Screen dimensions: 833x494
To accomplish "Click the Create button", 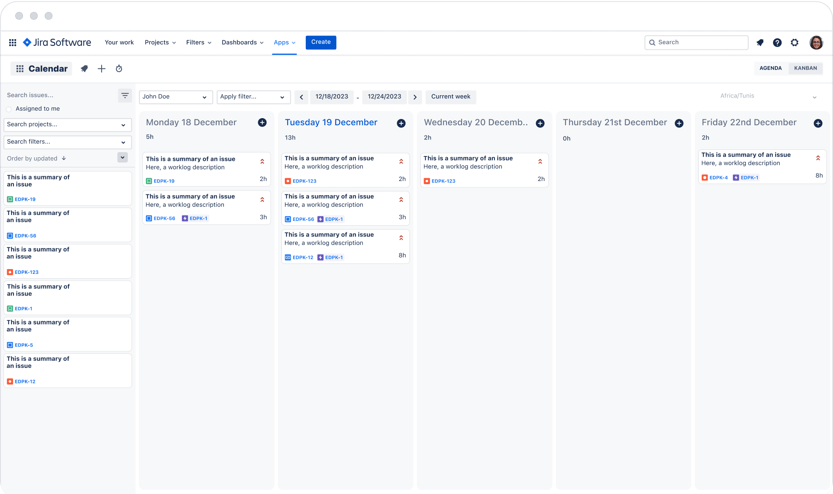I will [x=321, y=42].
